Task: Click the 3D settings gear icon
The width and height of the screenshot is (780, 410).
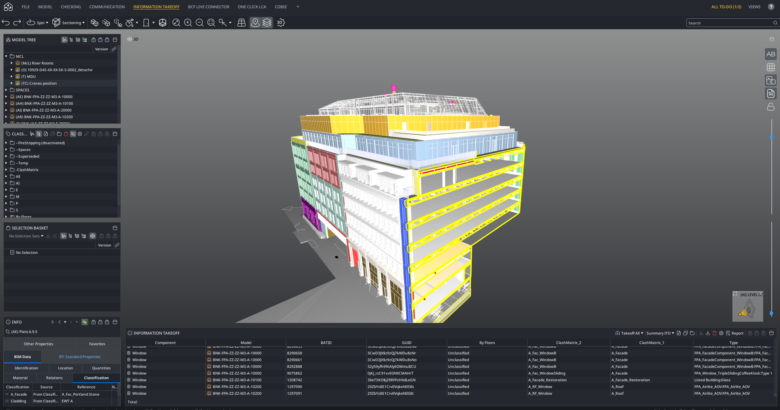Action: click(x=281, y=23)
